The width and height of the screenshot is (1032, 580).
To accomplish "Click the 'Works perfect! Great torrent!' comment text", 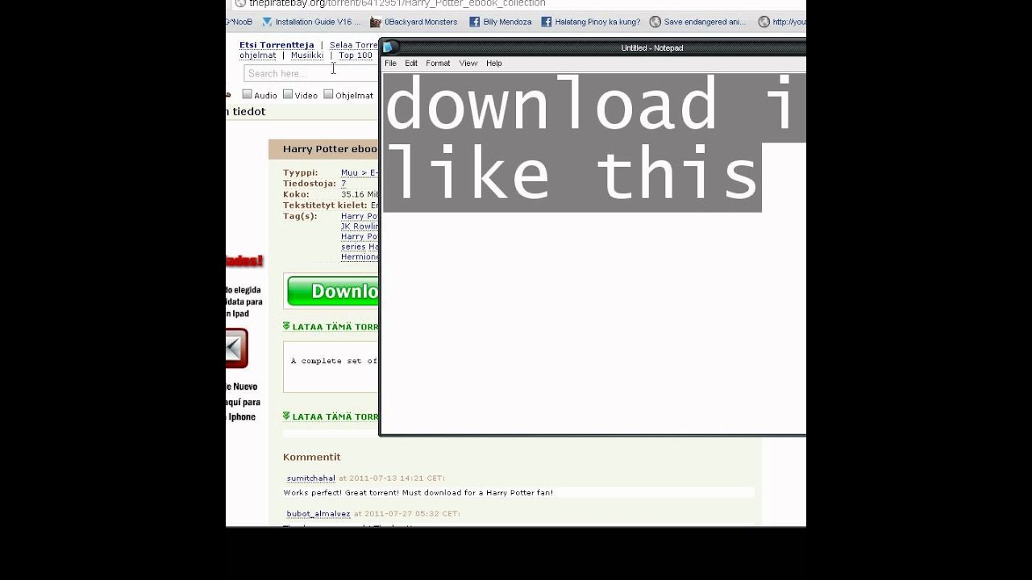I will coord(418,492).
